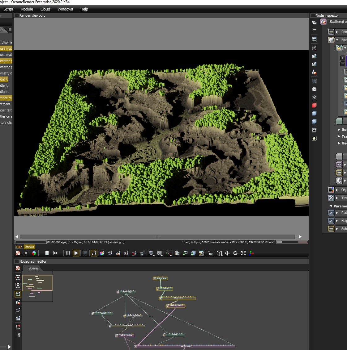This screenshot has width=347, height=350.
Task: Click the Main render pass button
Action: [19, 247]
